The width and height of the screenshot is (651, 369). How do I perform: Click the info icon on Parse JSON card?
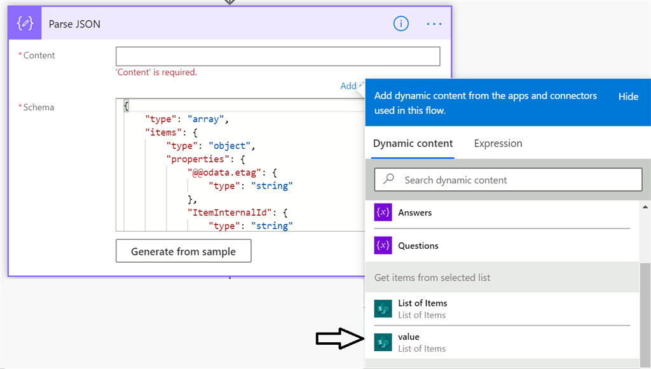(x=401, y=24)
